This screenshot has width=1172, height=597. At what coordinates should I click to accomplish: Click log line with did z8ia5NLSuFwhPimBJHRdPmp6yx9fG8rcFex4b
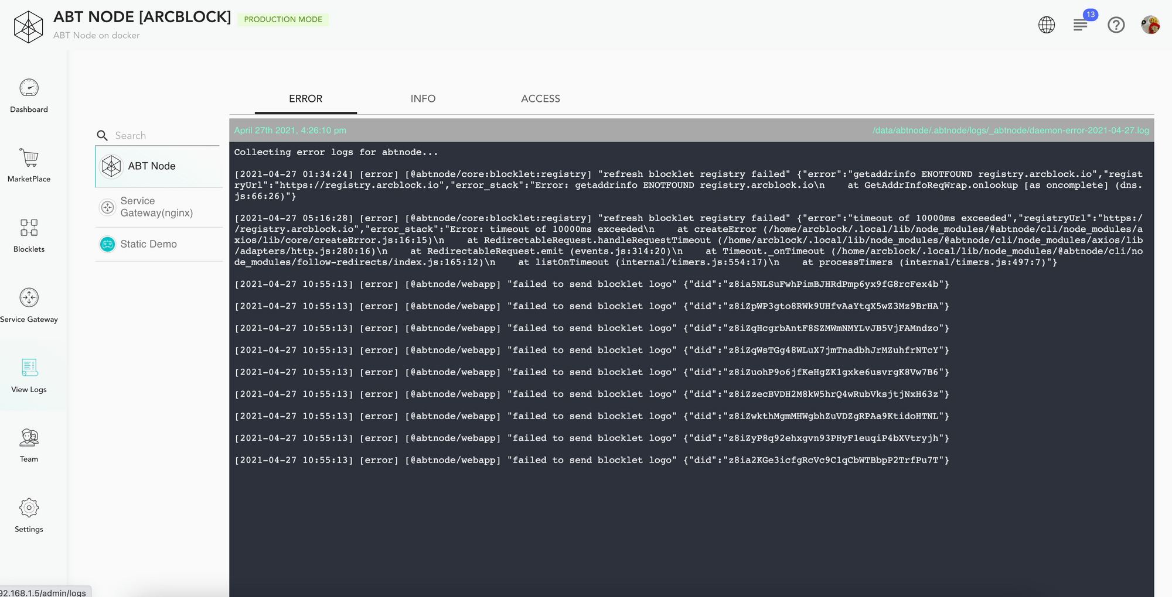tap(592, 284)
